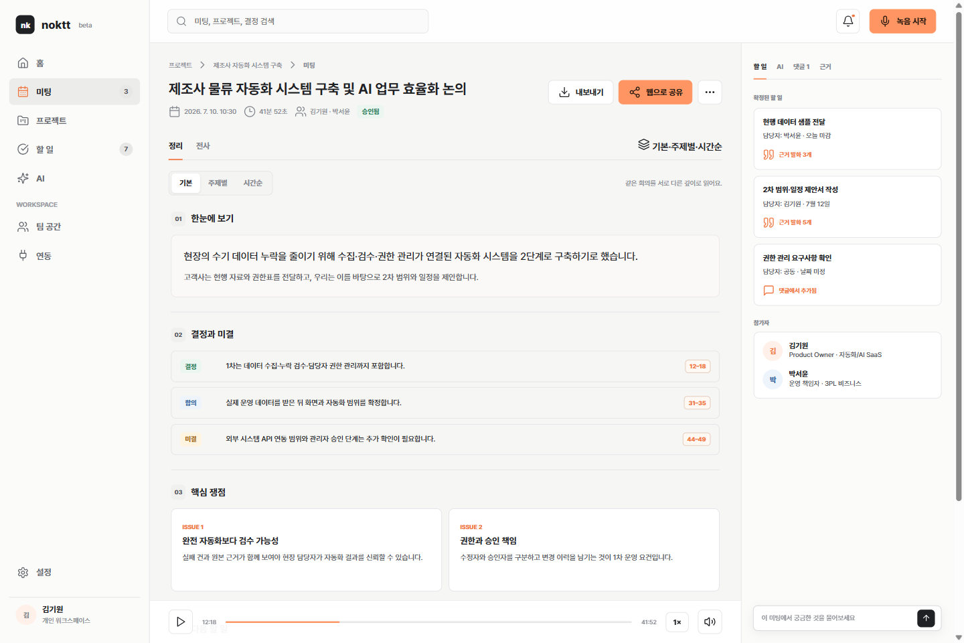Image resolution: width=964 pixels, height=643 pixels.
Task: Click the 합의 row tag
Action: 191,403
